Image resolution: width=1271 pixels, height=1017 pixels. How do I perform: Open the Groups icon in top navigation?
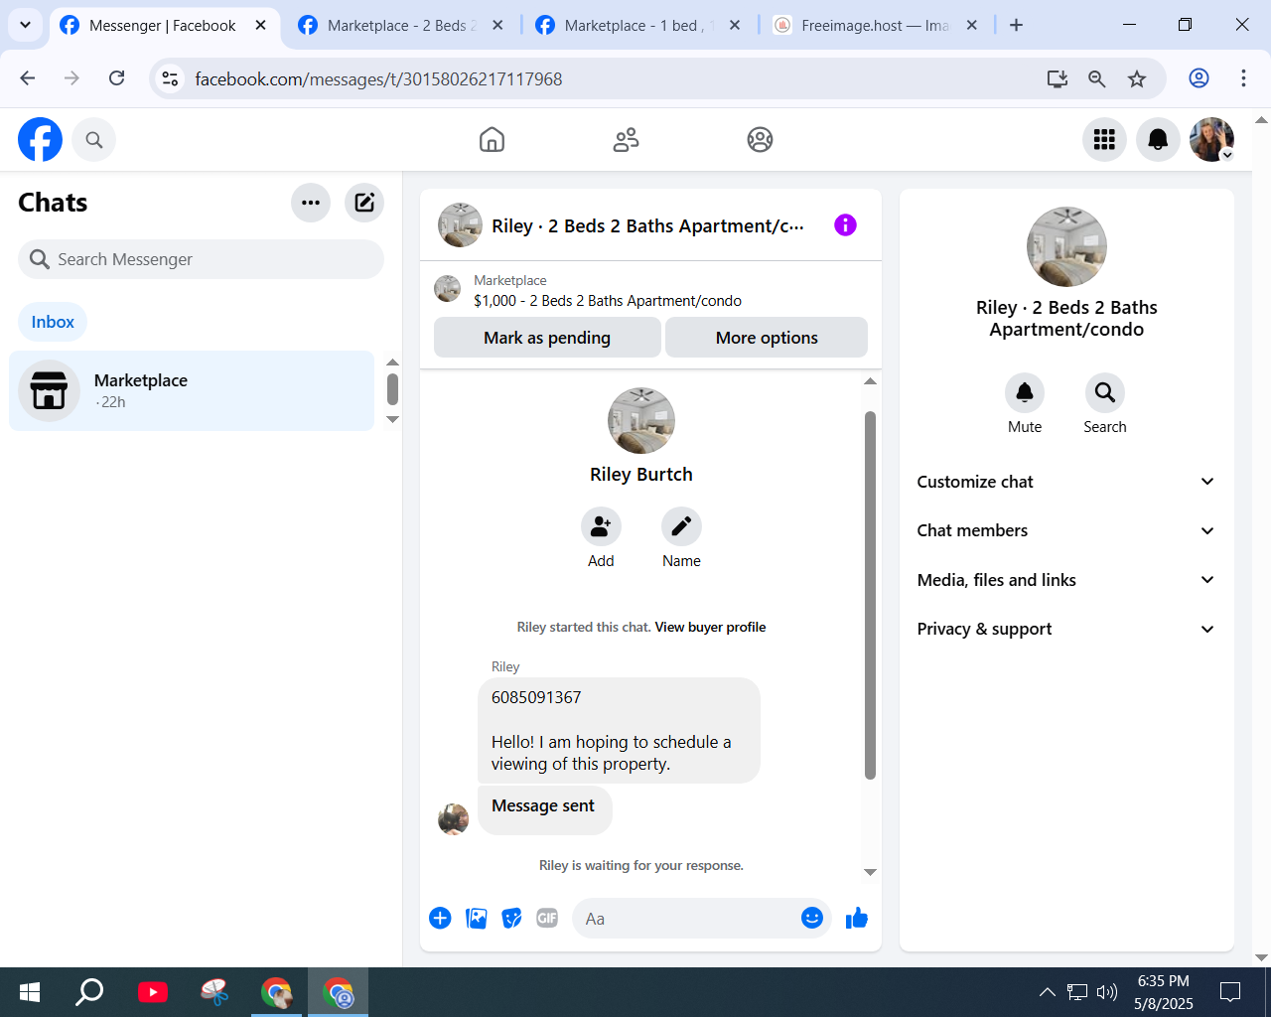pyautogui.click(x=760, y=140)
